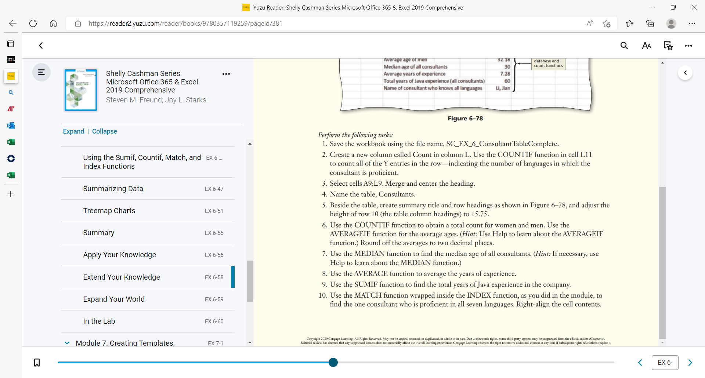Viewport: 705px width, 378px height.
Task: Open In the Lab section
Action: (148, 321)
